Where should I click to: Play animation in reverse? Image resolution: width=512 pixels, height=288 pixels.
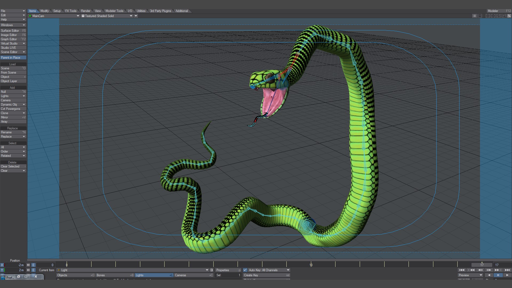point(489,275)
